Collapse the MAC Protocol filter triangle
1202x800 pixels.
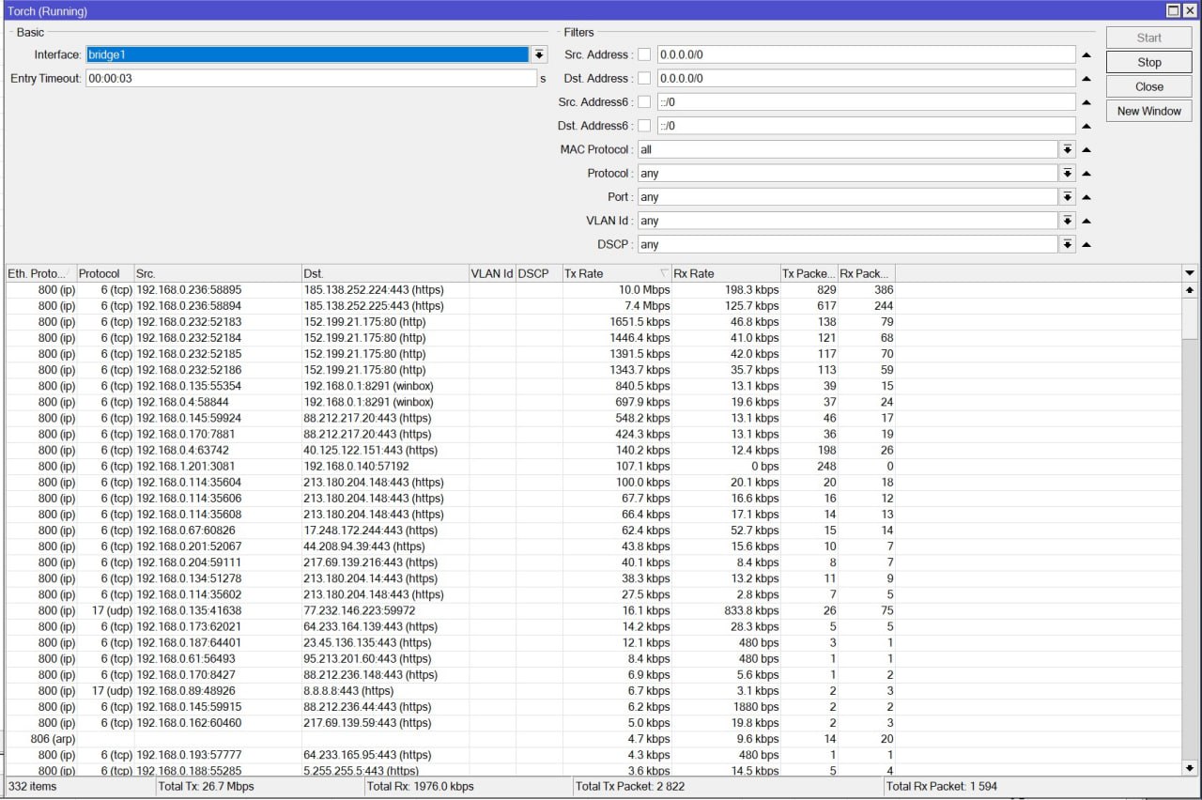click(1086, 149)
